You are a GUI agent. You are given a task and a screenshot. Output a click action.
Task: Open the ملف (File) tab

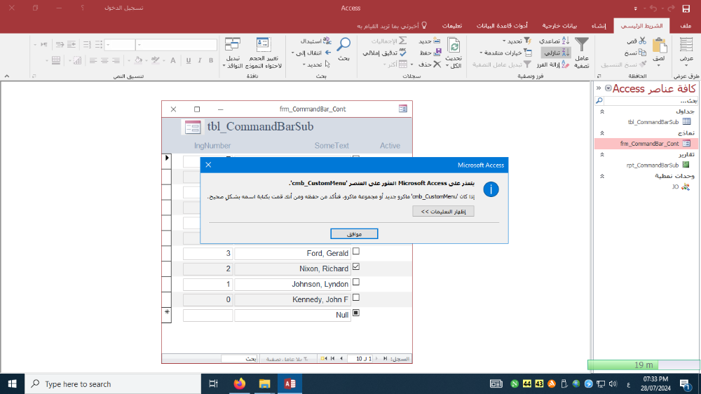coord(686,26)
